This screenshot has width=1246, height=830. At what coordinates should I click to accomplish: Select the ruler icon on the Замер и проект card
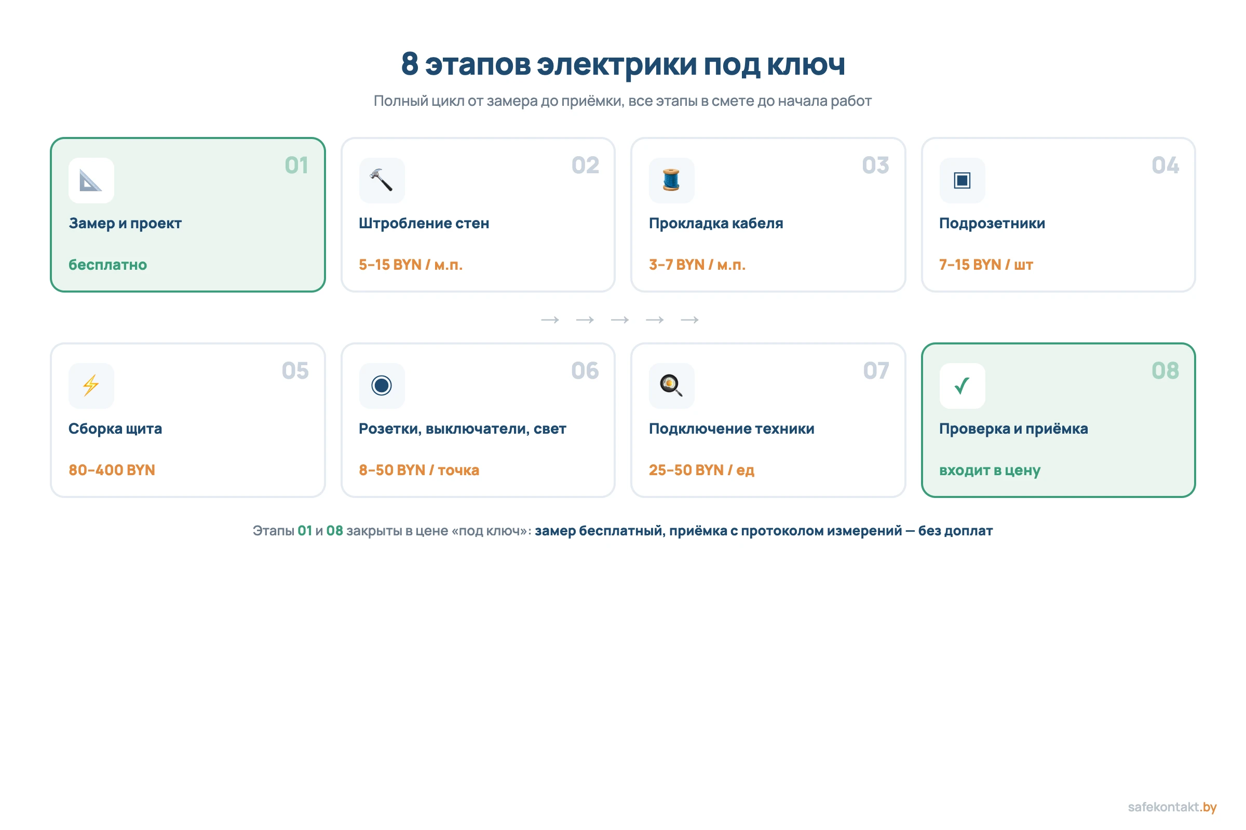pyautogui.click(x=91, y=180)
